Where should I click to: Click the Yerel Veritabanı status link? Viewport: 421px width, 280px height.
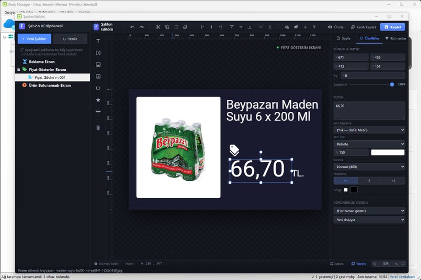tap(402, 277)
